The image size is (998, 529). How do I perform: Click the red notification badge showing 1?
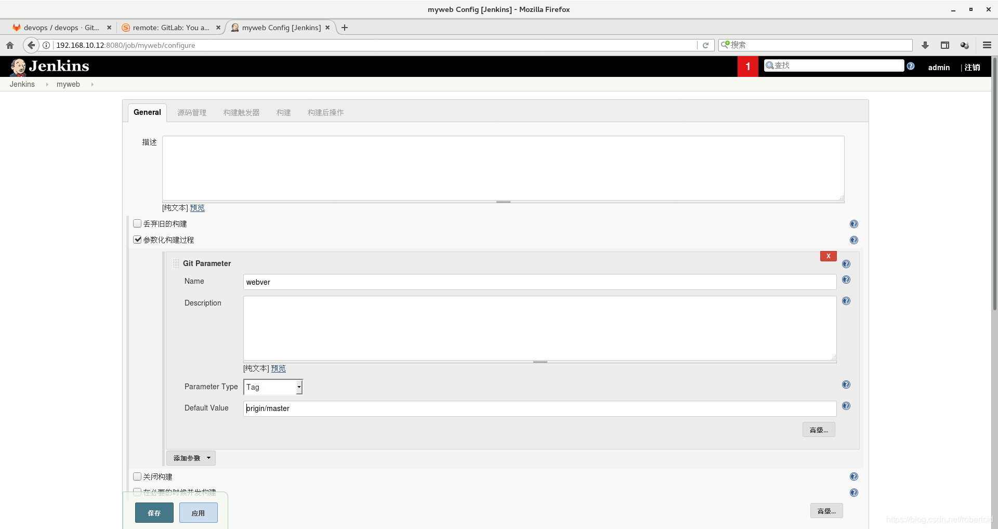point(748,67)
